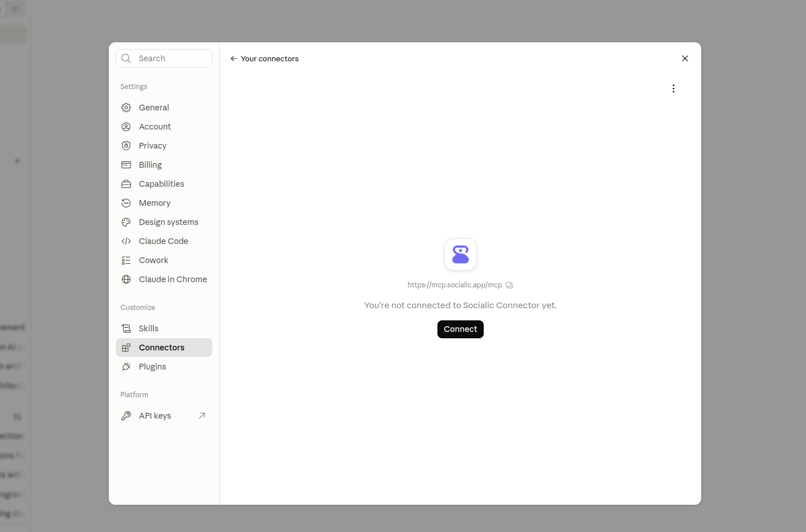
Task: Open the Plugins section
Action: (164, 367)
